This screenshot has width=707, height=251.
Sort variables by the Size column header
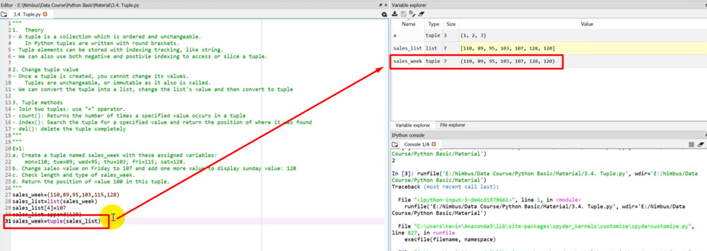click(x=450, y=25)
